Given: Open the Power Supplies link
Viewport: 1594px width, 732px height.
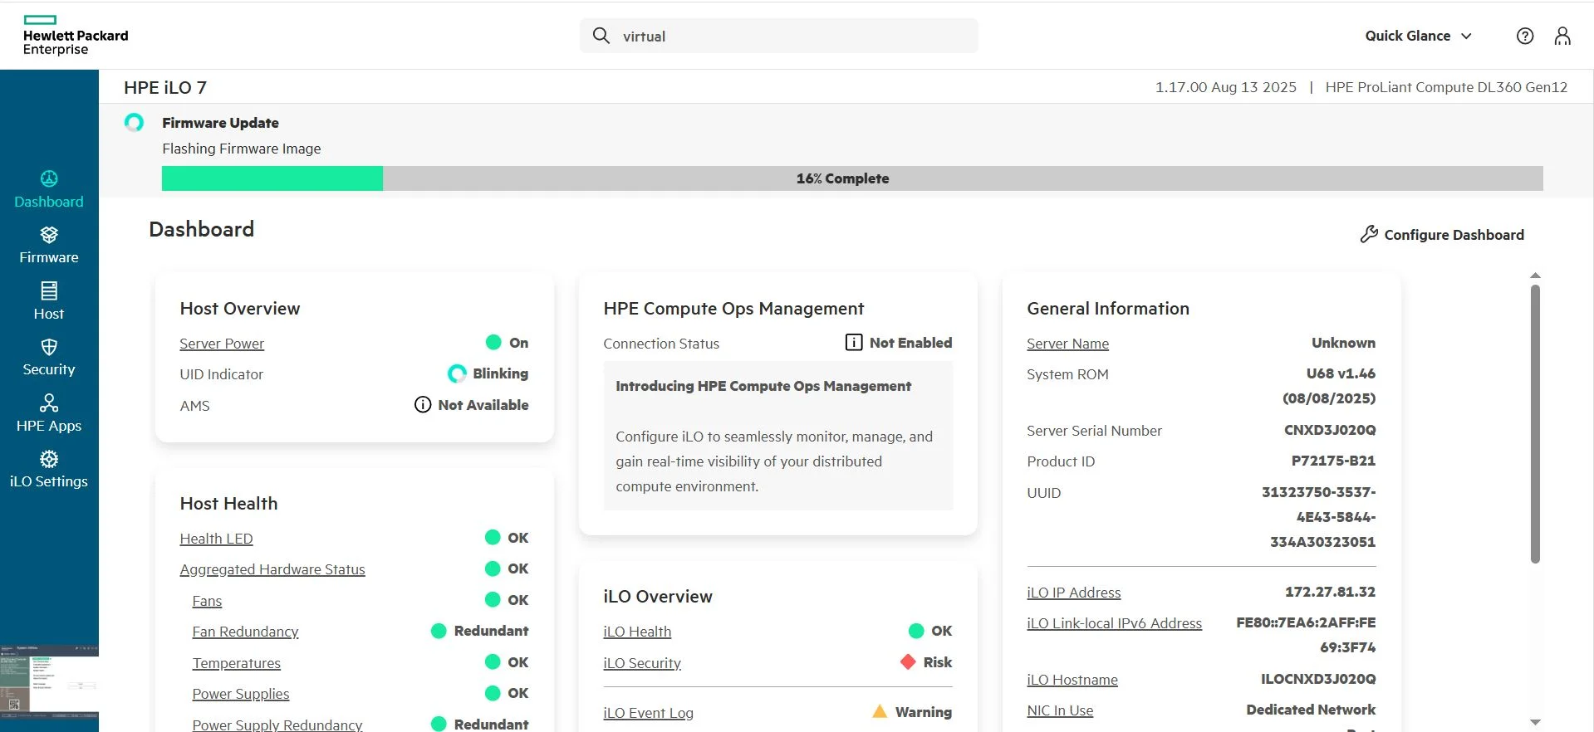Looking at the screenshot, I should point(241,694).
